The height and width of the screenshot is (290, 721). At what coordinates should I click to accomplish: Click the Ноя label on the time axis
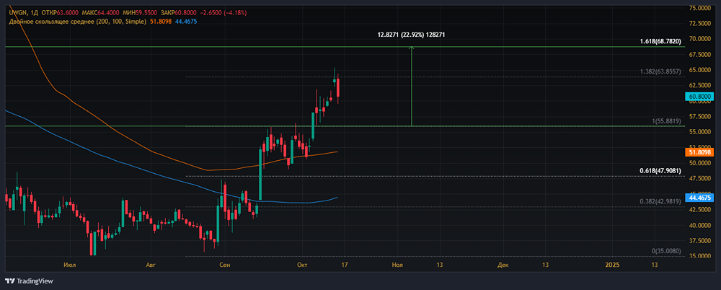pos(397,265)
